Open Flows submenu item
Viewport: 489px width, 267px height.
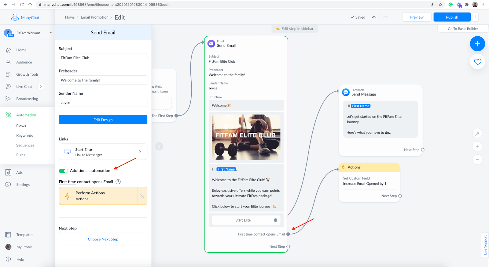click(21, 126)
